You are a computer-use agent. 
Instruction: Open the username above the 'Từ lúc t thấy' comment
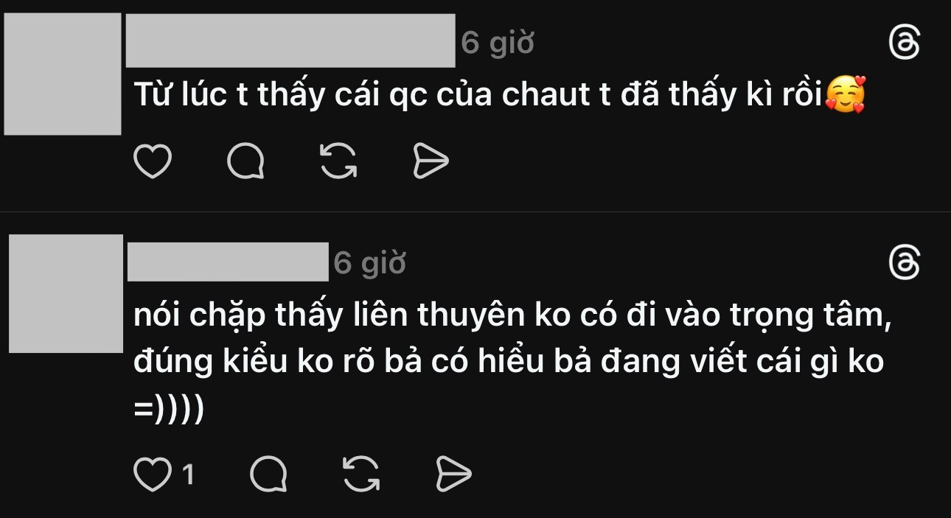pos(290,41)
